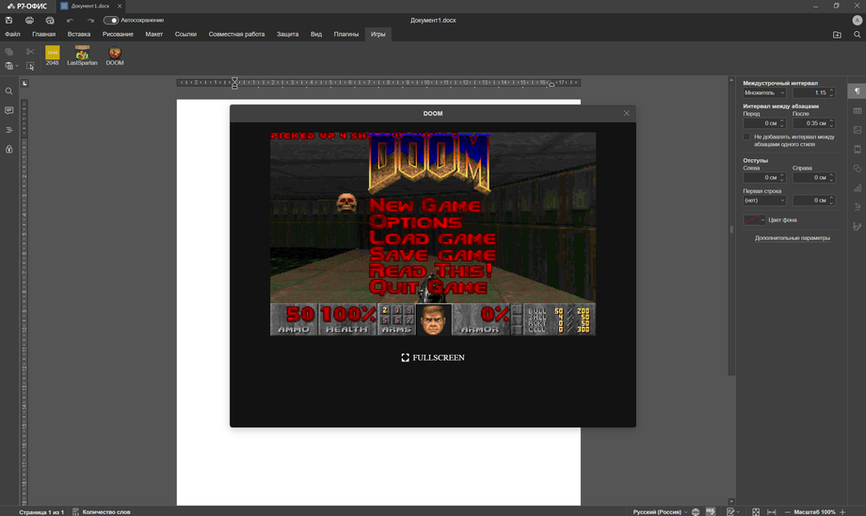The height and width of the screenshot is (516, 866).
Task: Click the Fit to page icon
Action: [756, 511]
